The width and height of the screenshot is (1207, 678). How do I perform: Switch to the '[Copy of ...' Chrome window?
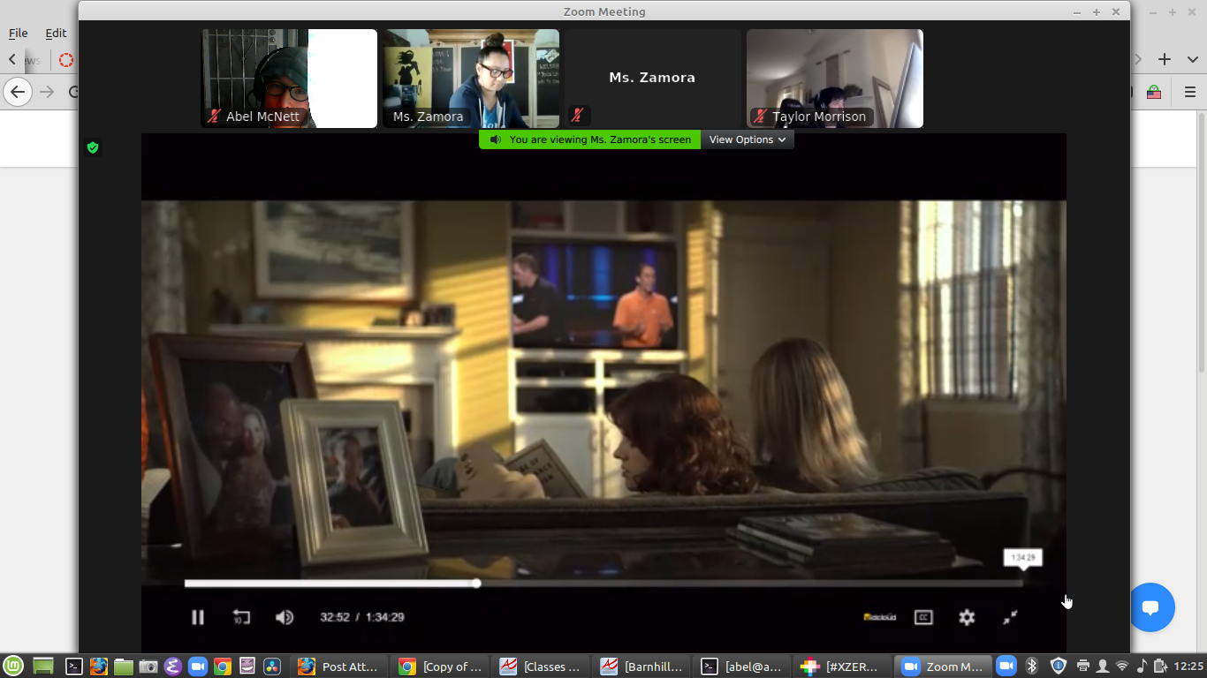[440, 667]
